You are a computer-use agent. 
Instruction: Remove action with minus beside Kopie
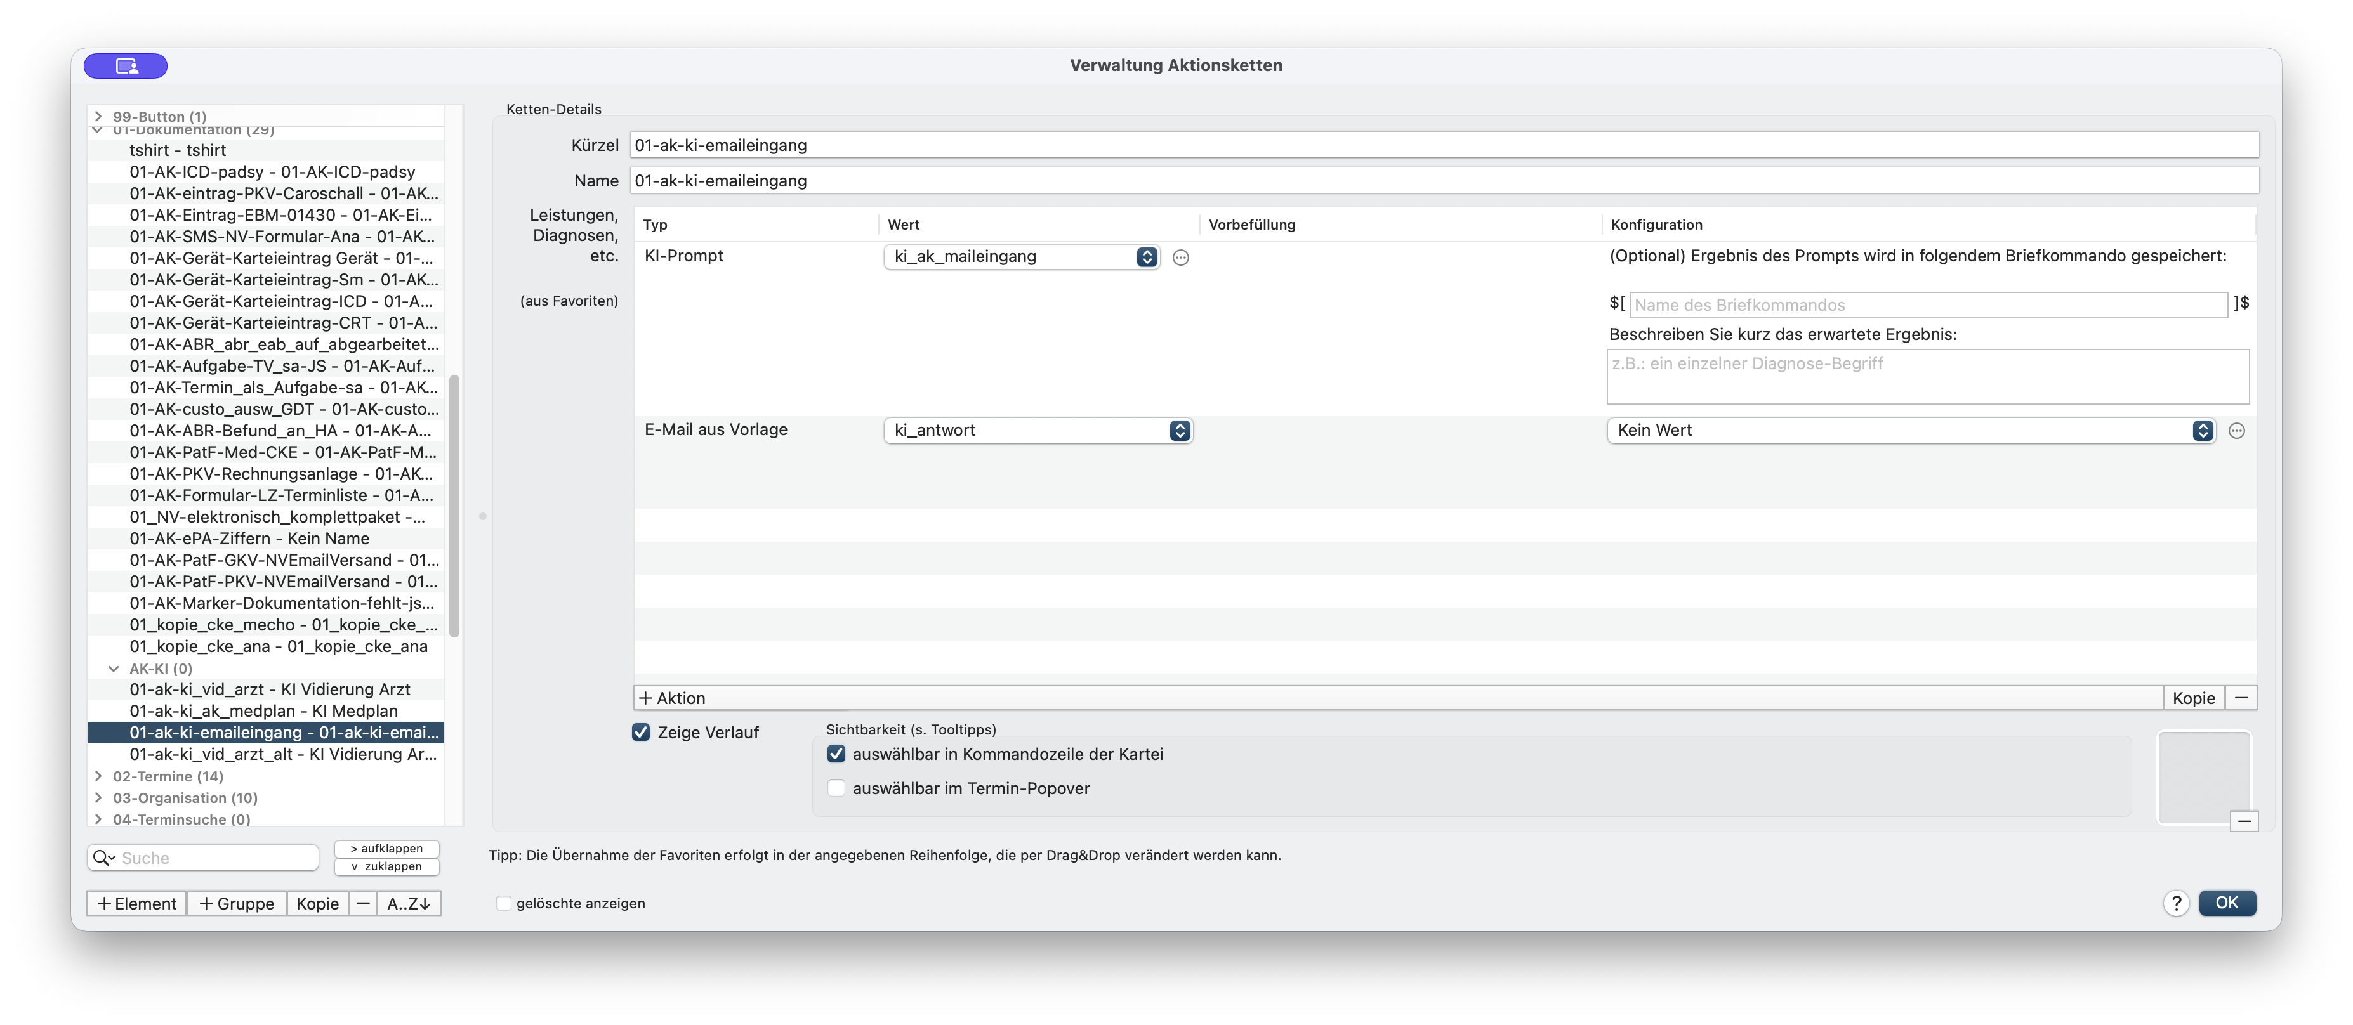[2241, 697]
